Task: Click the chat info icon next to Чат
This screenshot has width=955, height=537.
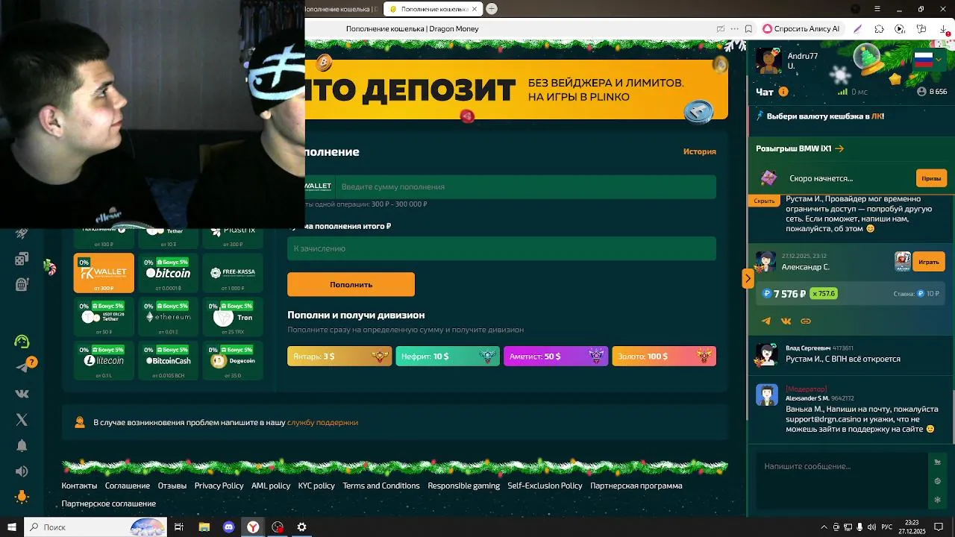Action: point(783,92)
